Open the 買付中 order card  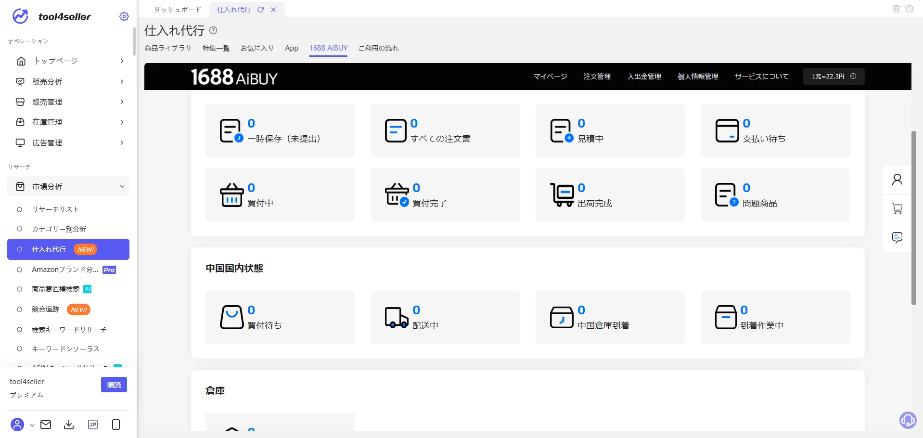click(x=280, y=195)
